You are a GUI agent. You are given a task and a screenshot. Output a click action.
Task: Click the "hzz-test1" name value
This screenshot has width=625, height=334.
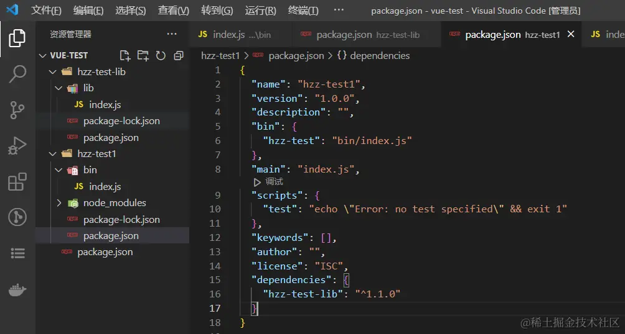[329, 84]
